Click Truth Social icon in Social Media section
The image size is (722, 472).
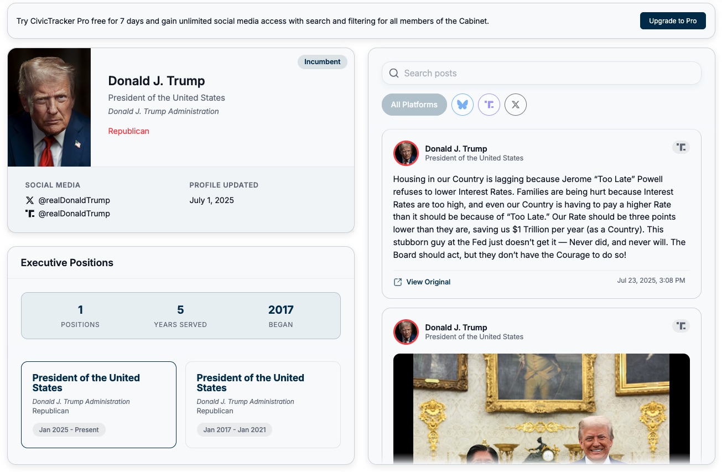pyautogui.click(x=30, y=214)
